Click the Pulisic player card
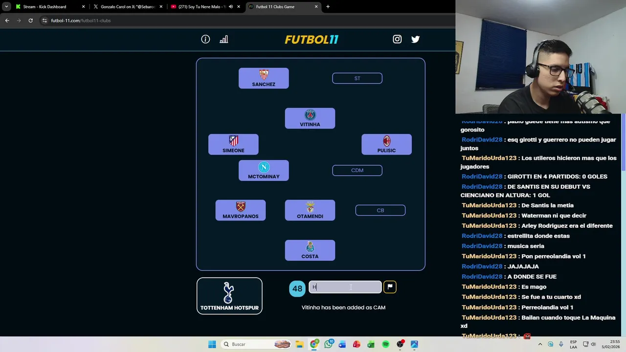 pyautogui.click(x=386, y=144)
